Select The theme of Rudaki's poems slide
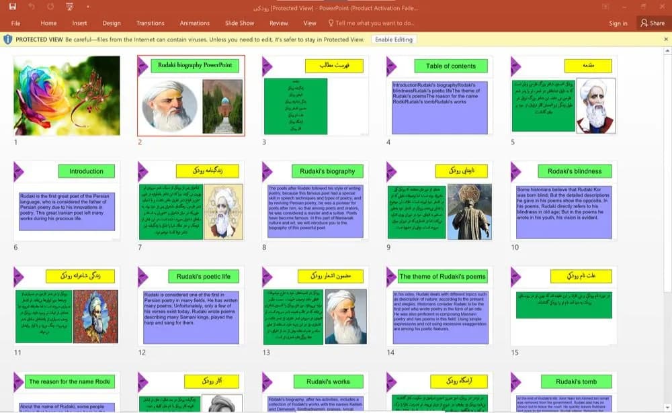672x413 pixels. pos(439,306)
